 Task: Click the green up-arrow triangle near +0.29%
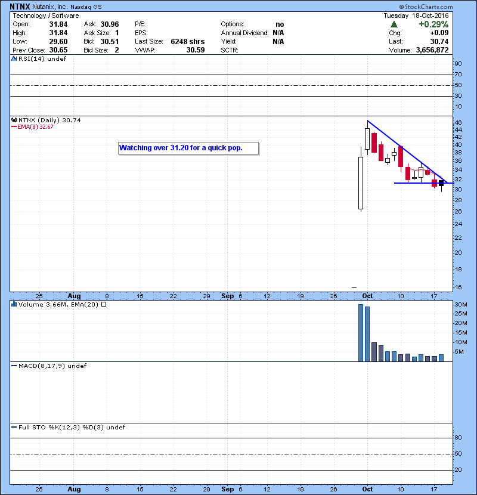point(394,24)
